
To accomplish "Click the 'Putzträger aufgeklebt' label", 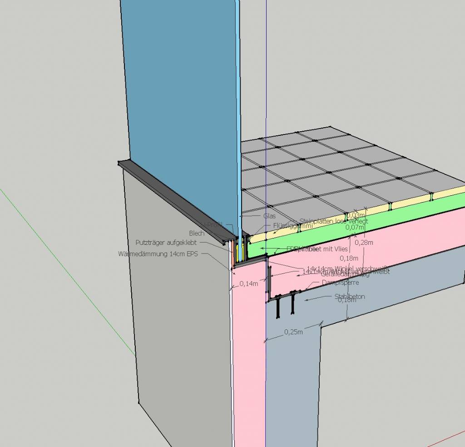I will pyautogui.click(x=166, y=243).
